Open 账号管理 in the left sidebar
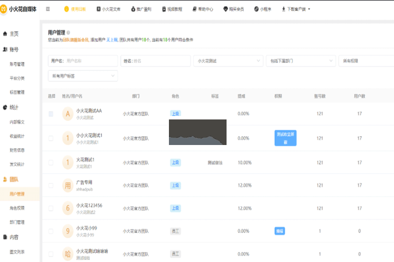Screen dimensions: 394x262 17,64
